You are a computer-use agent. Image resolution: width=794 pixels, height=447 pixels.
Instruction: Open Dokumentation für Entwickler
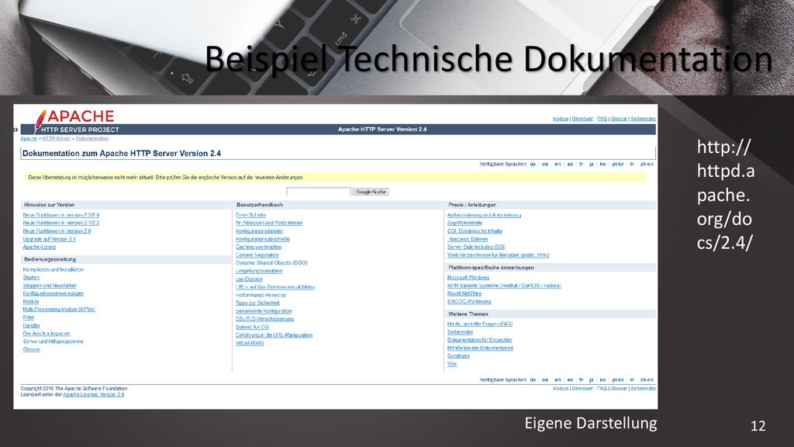(479, 340)
